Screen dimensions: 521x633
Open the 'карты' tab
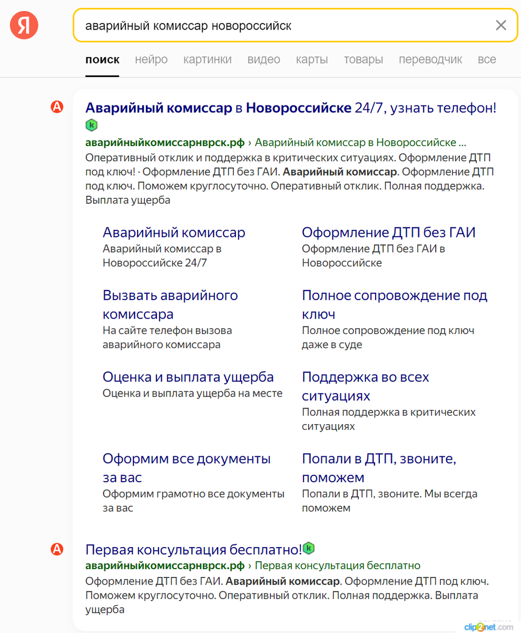pyautogui.click(x=312, y=60)
